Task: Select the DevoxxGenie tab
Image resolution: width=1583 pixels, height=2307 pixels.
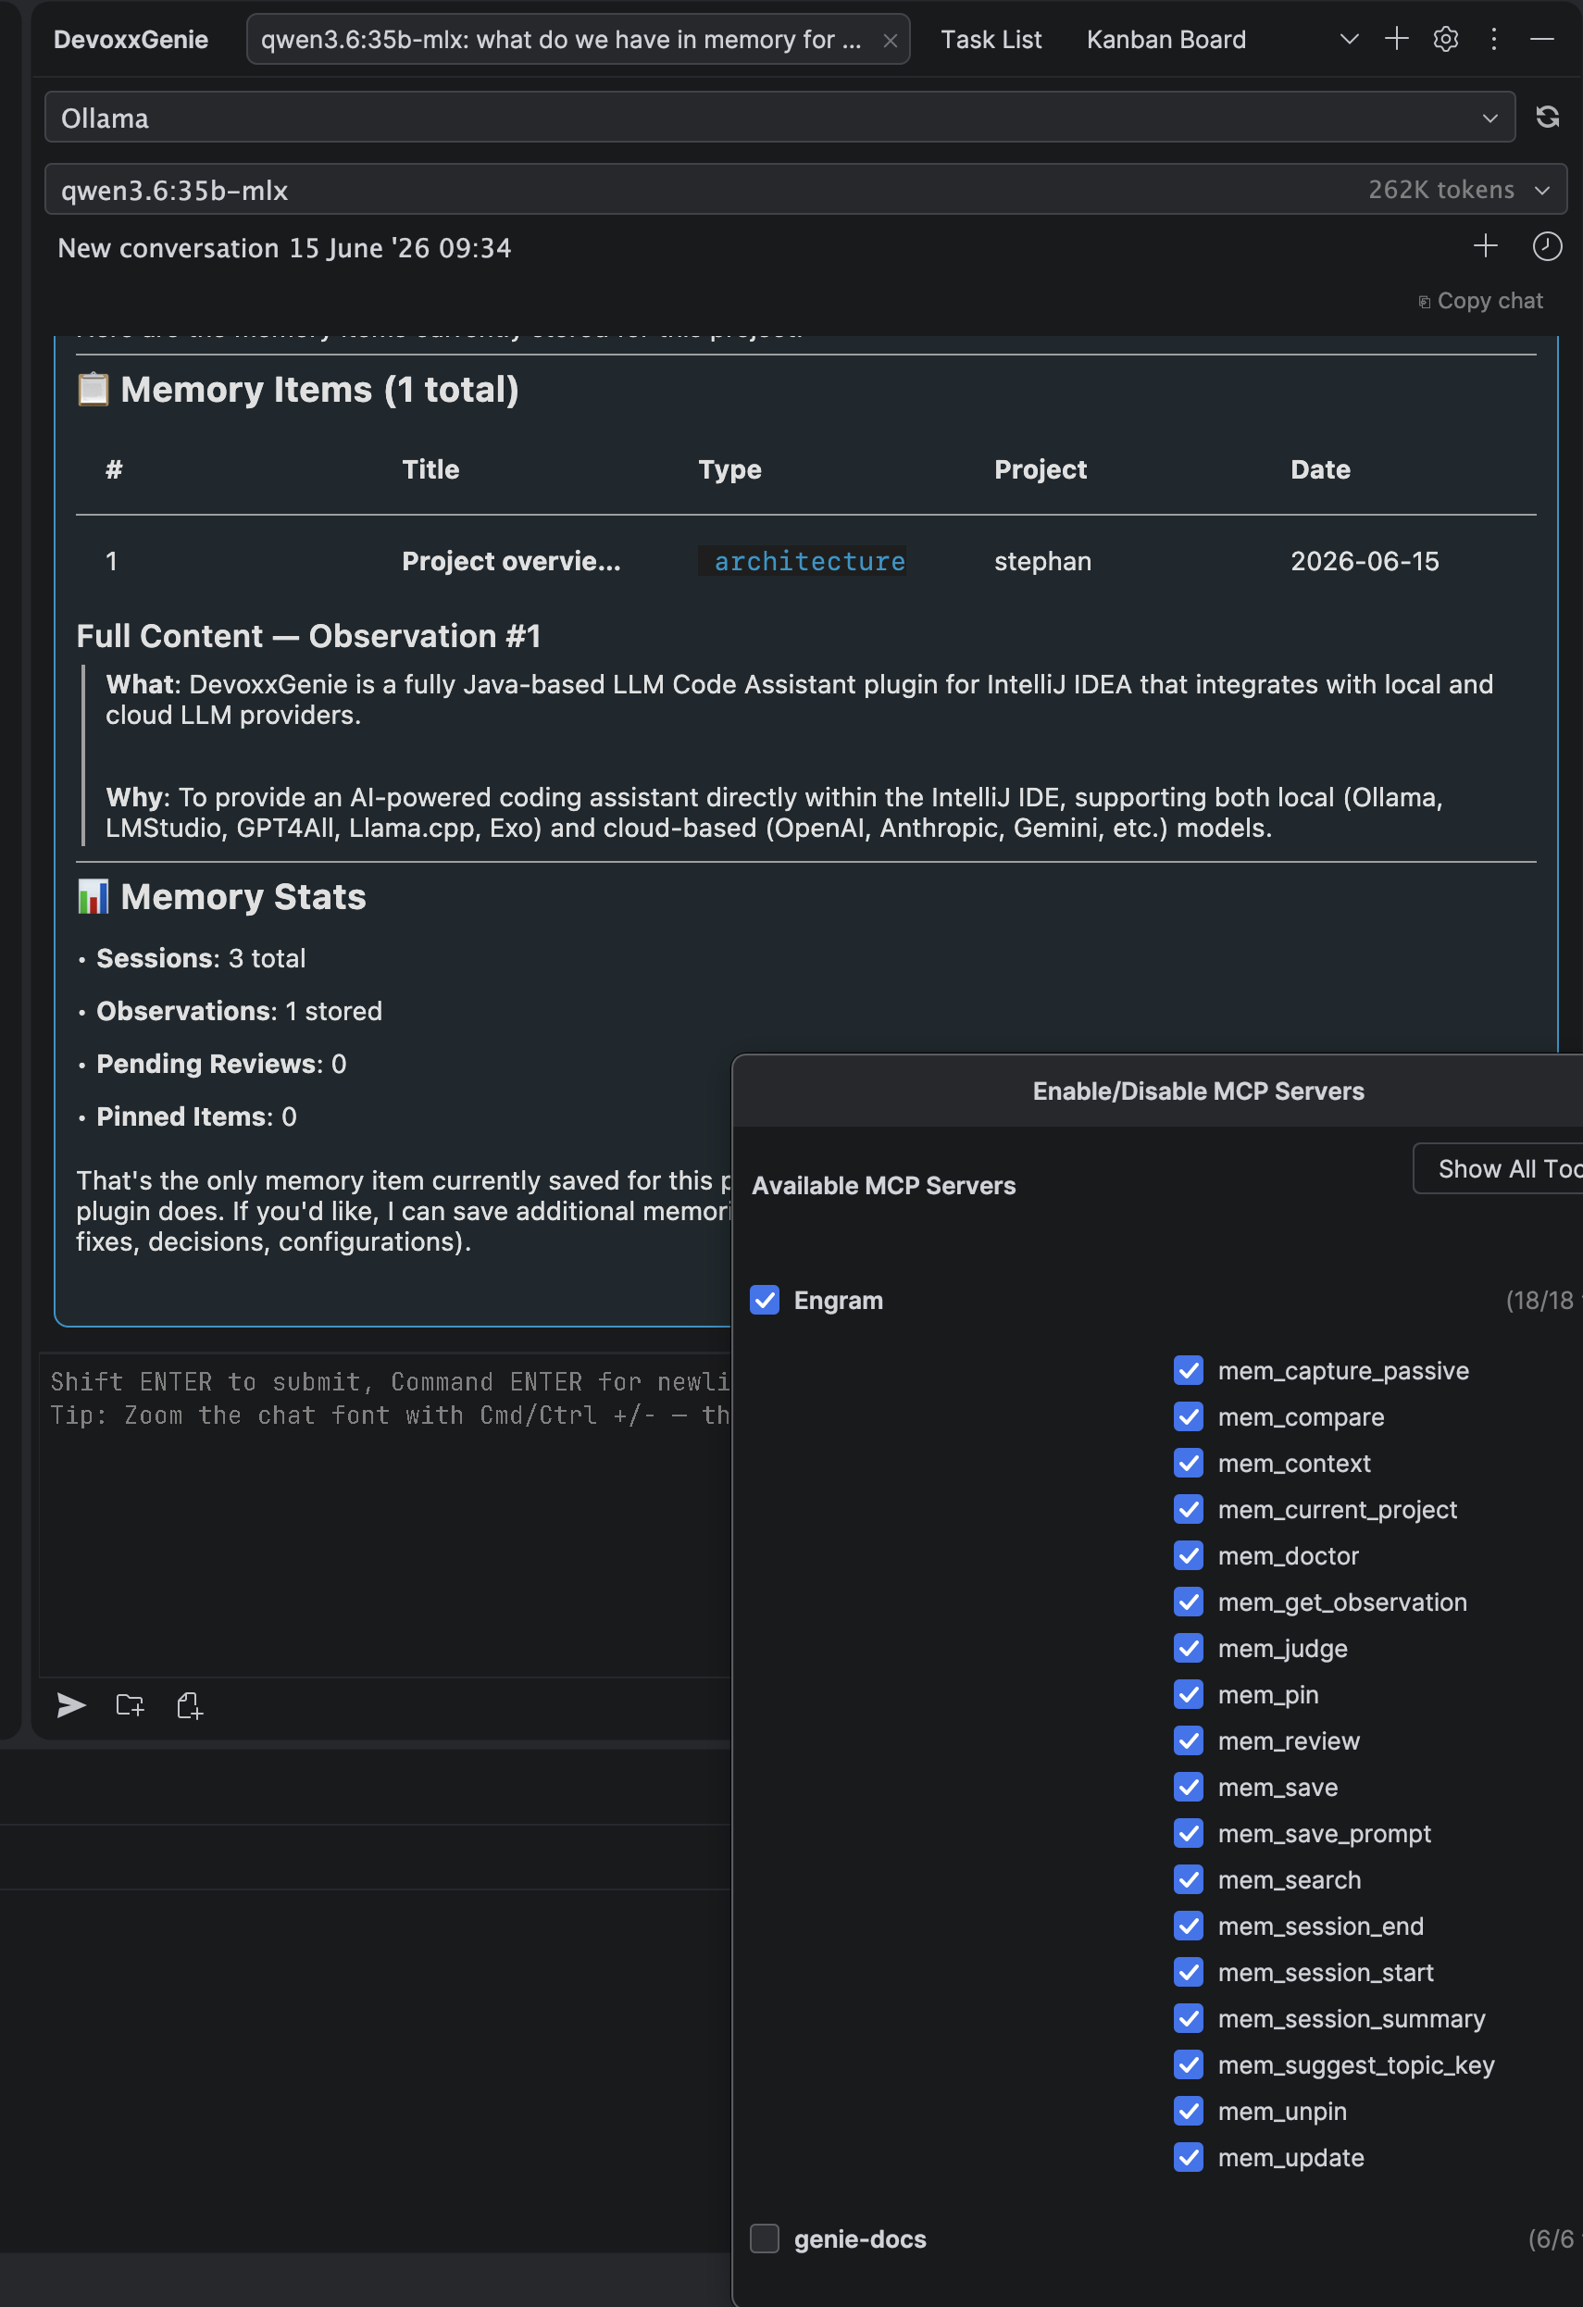Action: click(131, 40)
